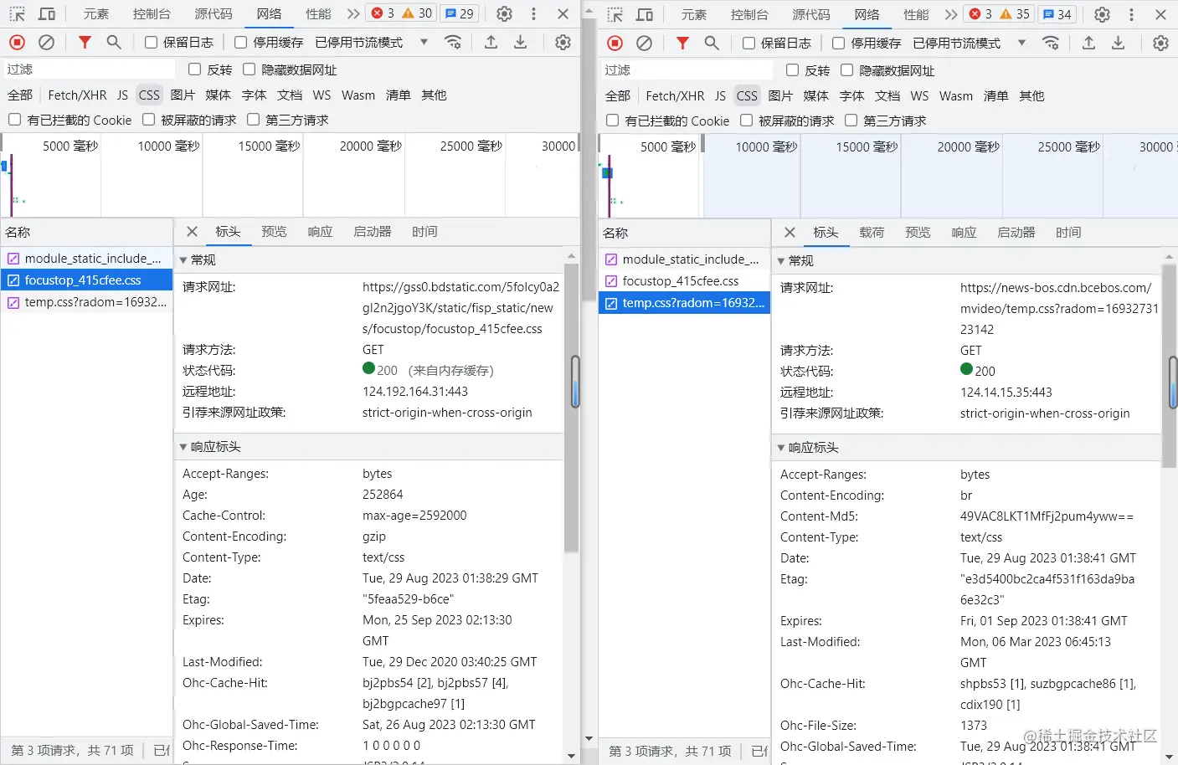Viewport: 1178px width, 765px height.
Task: Enable 停用缓存 checkbox in right panel
Action: coord(838,43)
